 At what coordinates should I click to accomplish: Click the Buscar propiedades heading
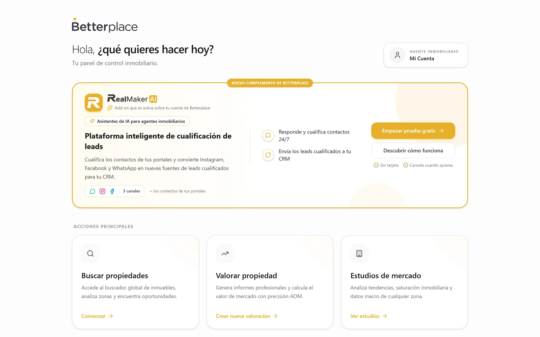pyautogui.click(x=115, y=276)
